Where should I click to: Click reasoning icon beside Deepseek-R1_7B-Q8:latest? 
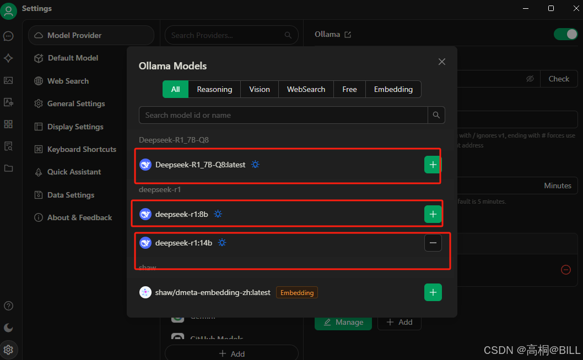tap(255, 164)
